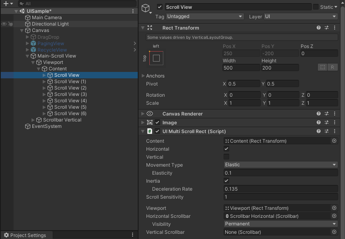Toggle Directional Light picking hand icon
This screenshot has width=345, height=239.
click(x=10, y=24)
